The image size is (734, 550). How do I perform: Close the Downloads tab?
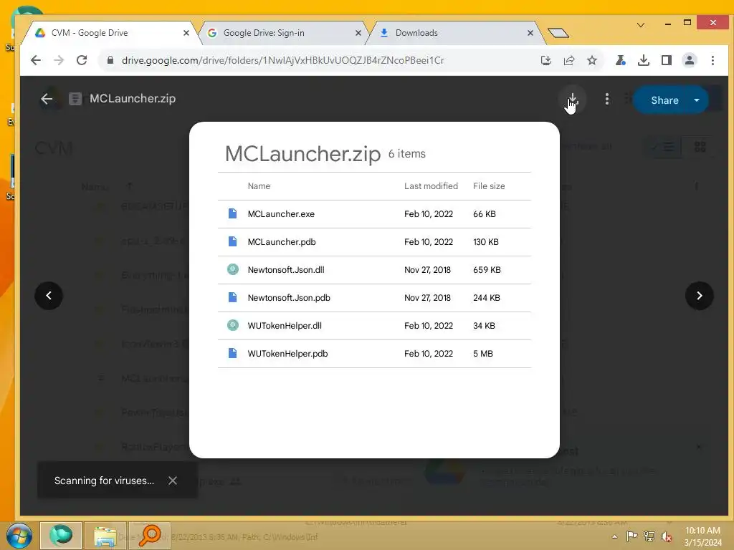click(x=530, y=33)
